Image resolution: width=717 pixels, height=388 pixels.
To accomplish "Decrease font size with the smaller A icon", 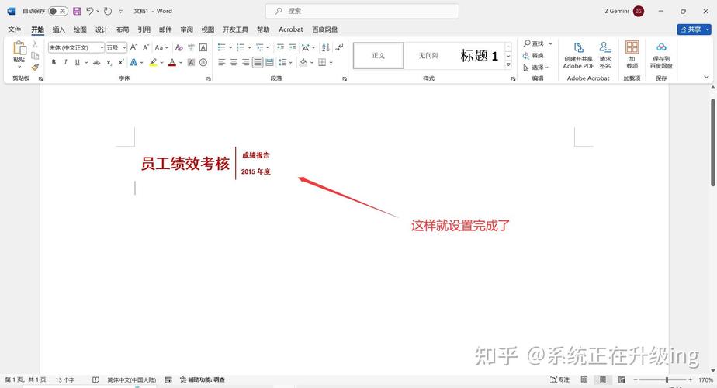I will [x=145, y=47].
